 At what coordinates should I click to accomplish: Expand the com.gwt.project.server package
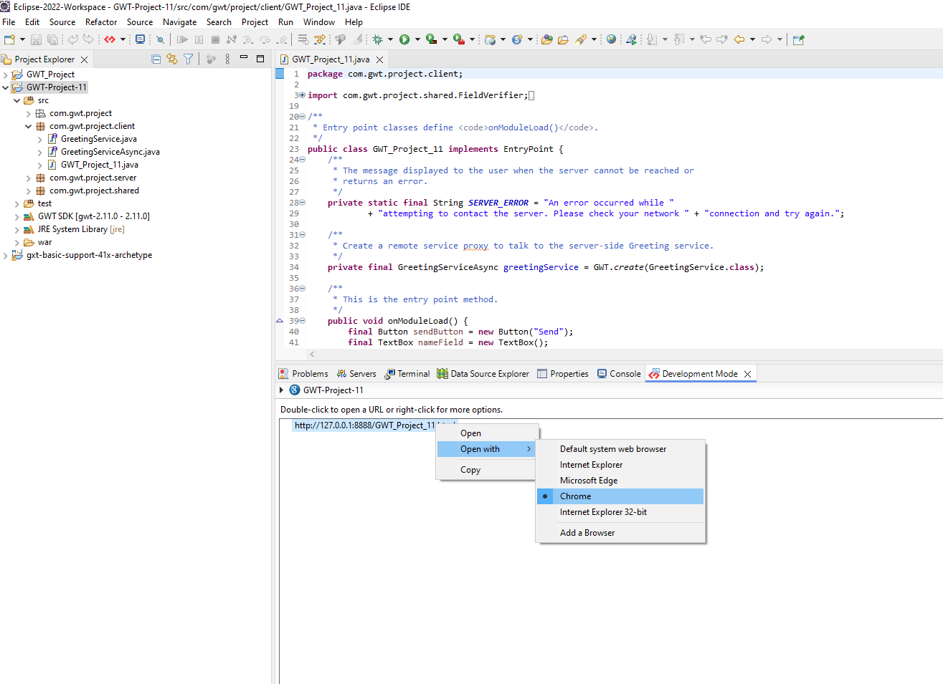coord(29,178)
